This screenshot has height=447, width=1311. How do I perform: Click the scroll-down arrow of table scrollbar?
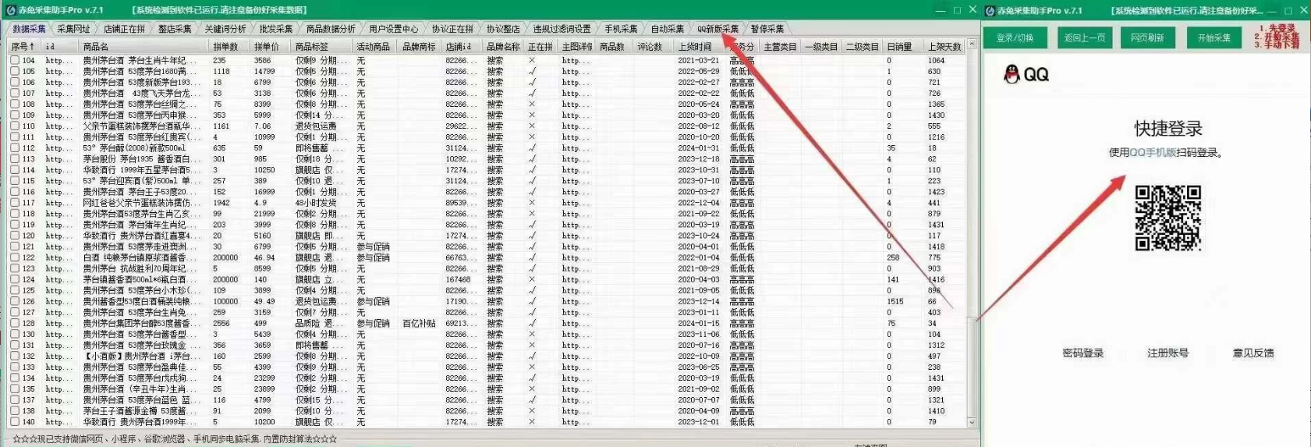[972, 422]
